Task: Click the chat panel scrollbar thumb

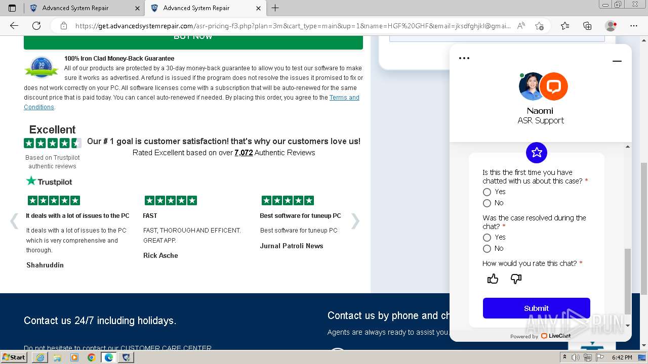Action: [628, 281]
